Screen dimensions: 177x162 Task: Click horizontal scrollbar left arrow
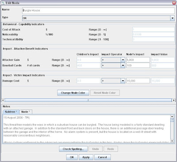pyautogui.click(x=3, y=100)
